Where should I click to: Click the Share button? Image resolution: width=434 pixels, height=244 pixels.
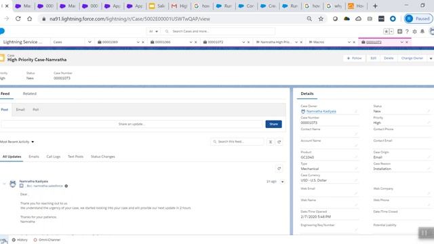pos(273,124)
